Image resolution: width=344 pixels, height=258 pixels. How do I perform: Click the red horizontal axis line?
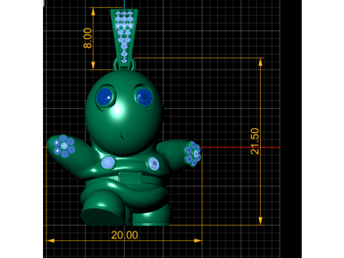(240, 148)
